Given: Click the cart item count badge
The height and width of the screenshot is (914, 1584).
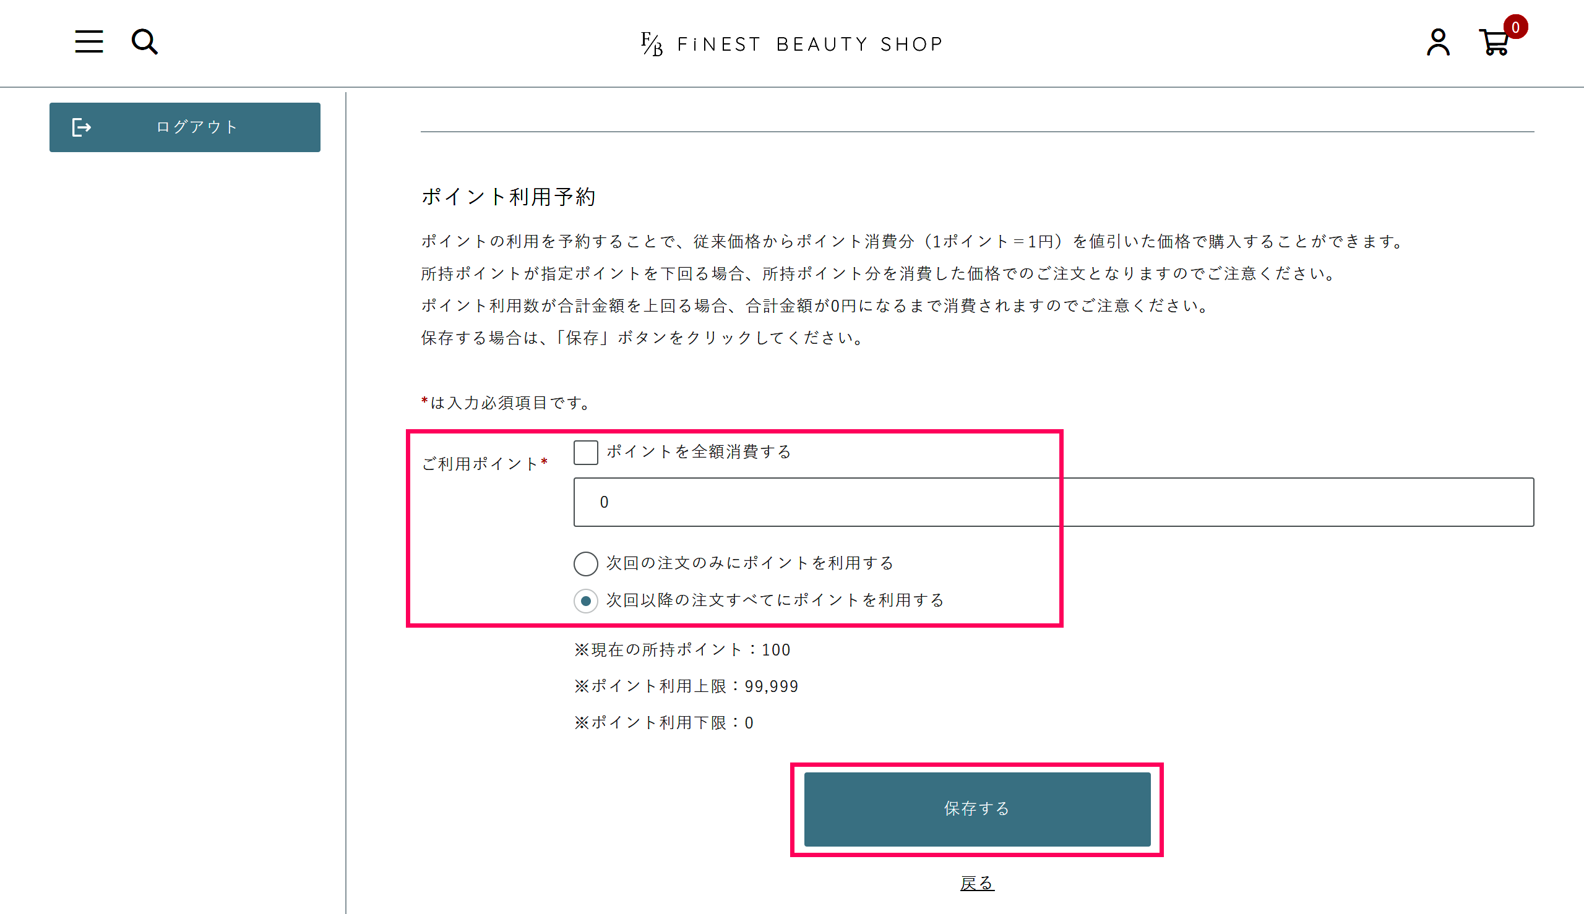Looking at the screenshot, I should pos(1517,27).
